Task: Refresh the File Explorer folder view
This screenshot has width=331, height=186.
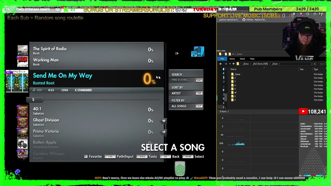Action: tap(315, 64)
